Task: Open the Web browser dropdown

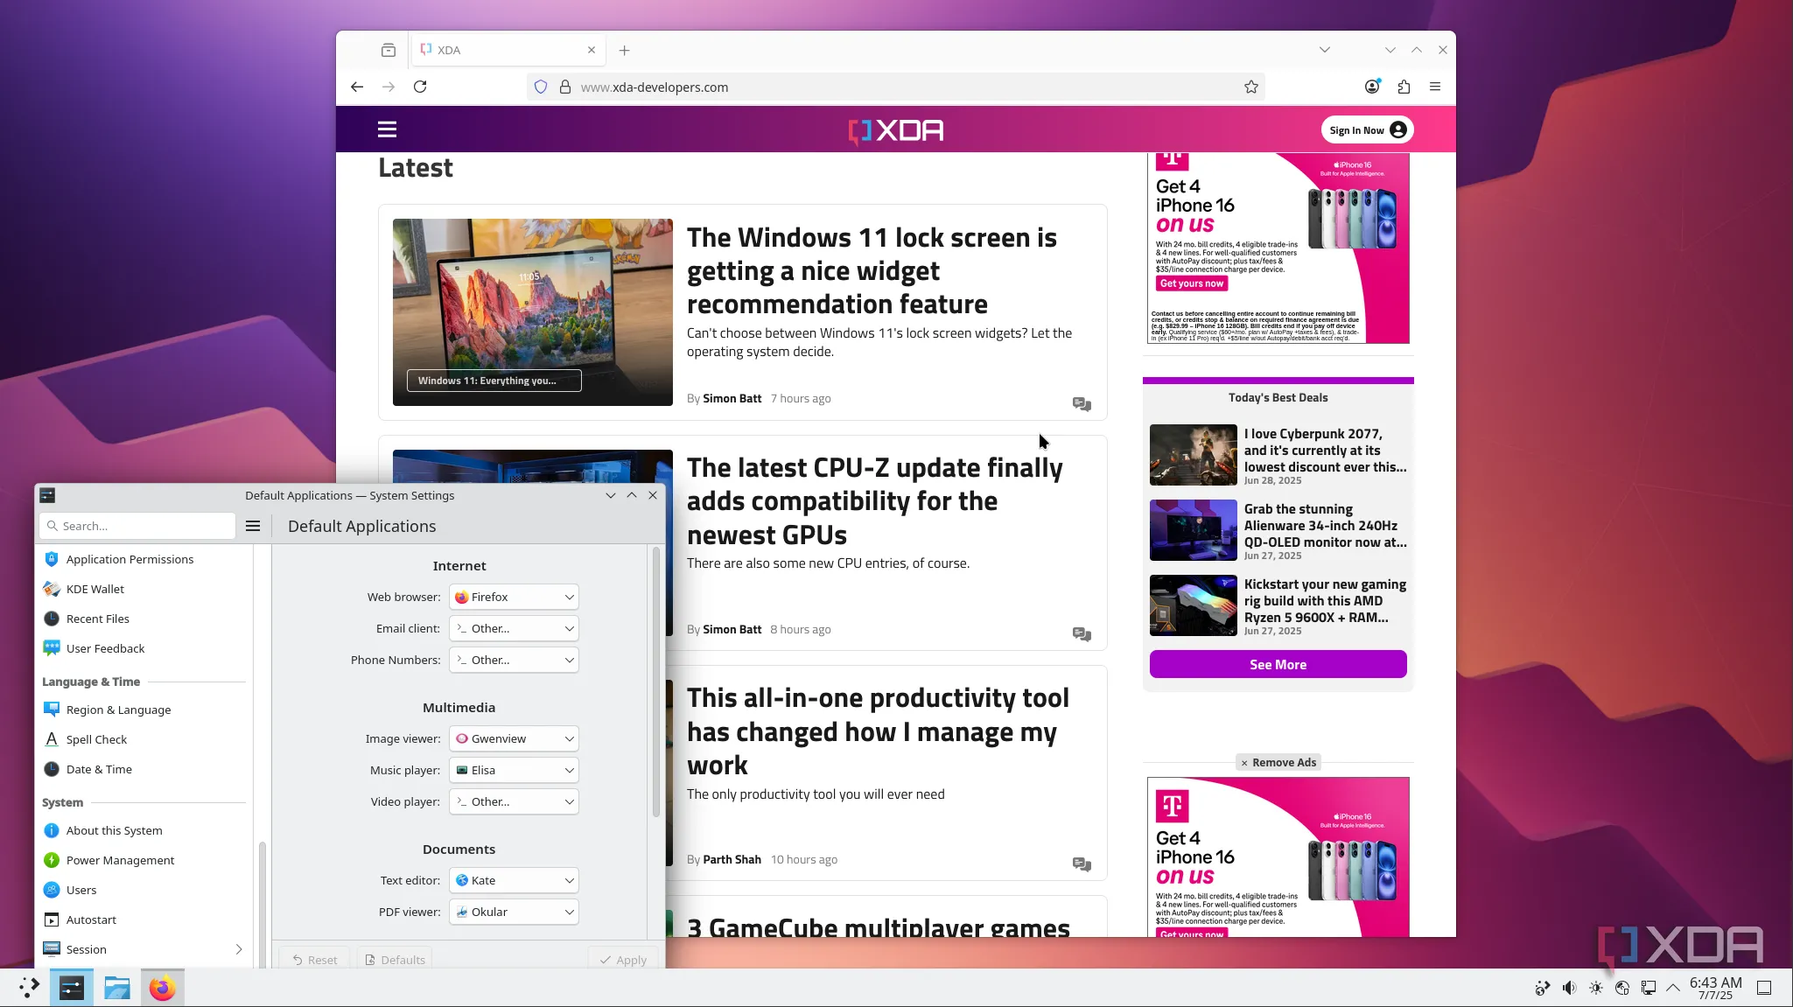Action: point(514,597)
